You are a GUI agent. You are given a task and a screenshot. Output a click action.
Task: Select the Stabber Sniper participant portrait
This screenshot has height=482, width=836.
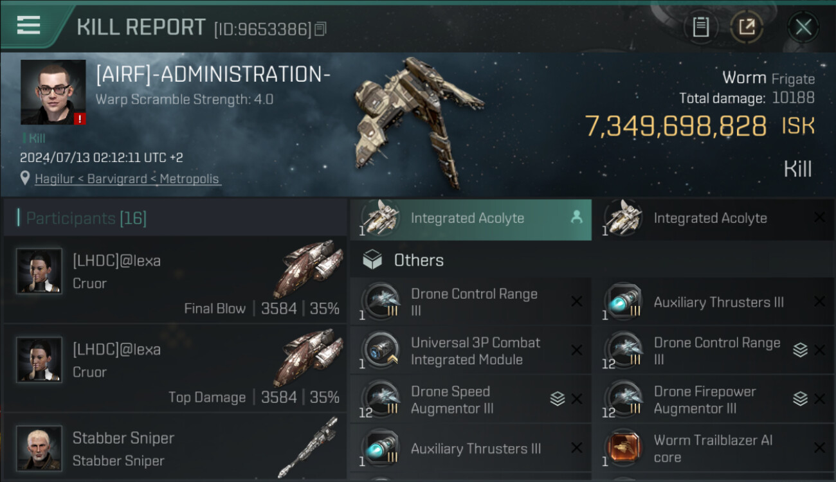(39, 448)
